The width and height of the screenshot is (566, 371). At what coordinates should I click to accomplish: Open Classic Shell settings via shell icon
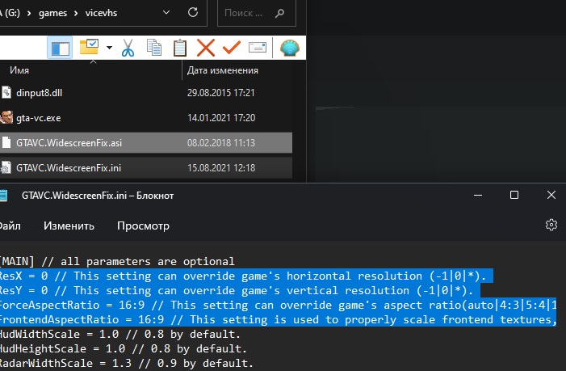tap(289, 48)
